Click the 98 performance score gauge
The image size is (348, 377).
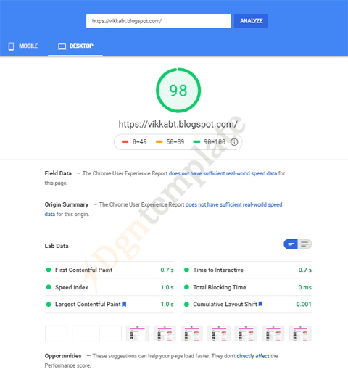(178, 91)
